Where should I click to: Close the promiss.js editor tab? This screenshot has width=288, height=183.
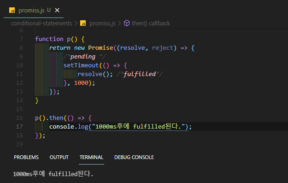tap(57, 10)
